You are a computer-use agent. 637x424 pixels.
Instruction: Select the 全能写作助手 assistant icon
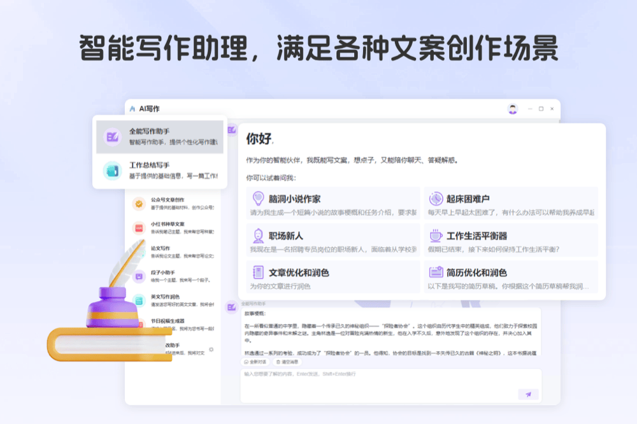(x=113, y=137)
